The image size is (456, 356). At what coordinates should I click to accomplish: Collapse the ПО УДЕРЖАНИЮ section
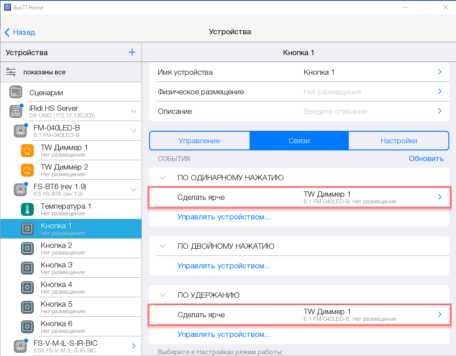[163, 295]
